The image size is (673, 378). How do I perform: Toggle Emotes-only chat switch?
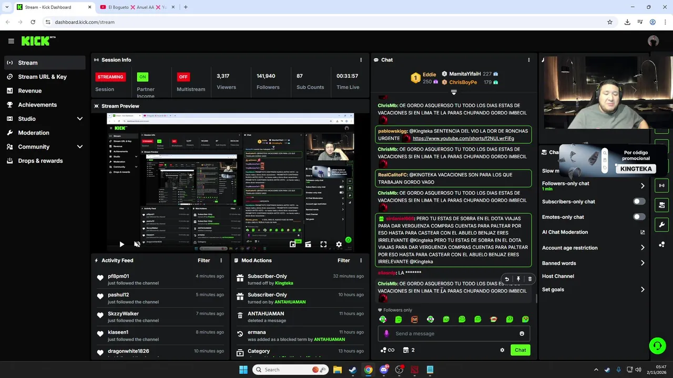[639, 217]
